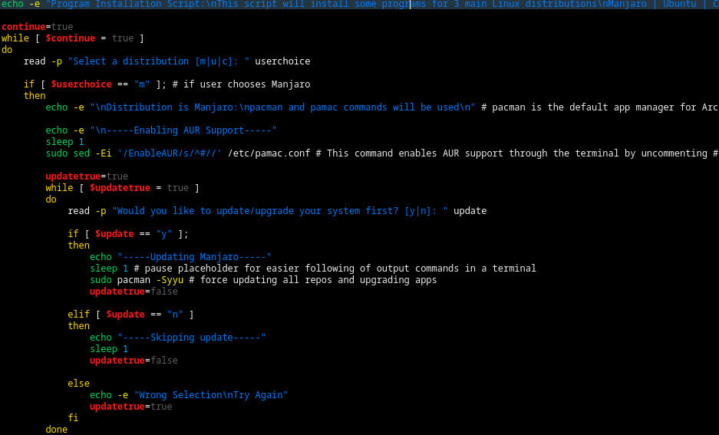
Task: Click the "Skipping update" echo string
Action: [x=191, y=338]
